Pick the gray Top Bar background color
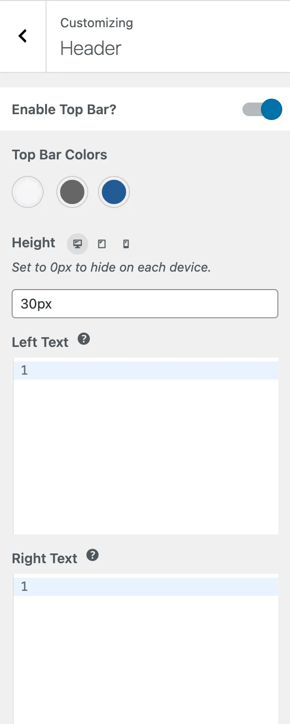This screenshot has height=724, width=290. (72, 191)
